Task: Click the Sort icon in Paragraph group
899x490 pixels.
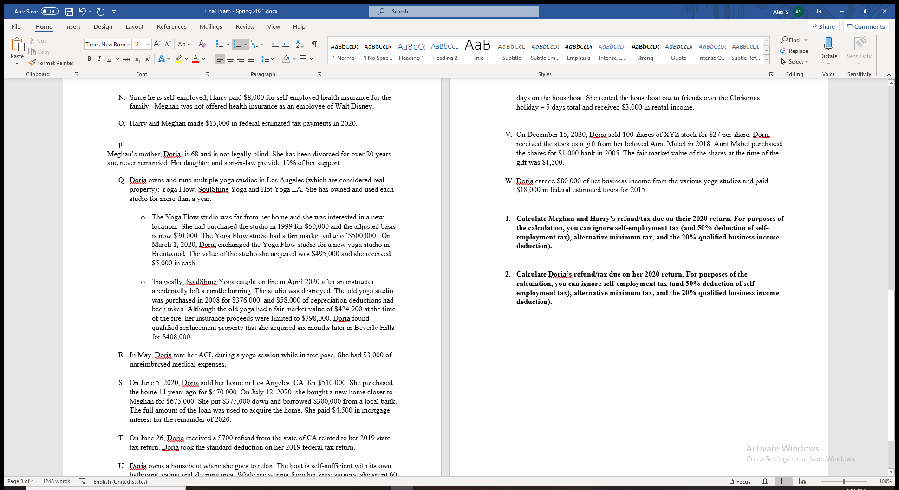Action: pyautogui.click(x=300, y=44)
